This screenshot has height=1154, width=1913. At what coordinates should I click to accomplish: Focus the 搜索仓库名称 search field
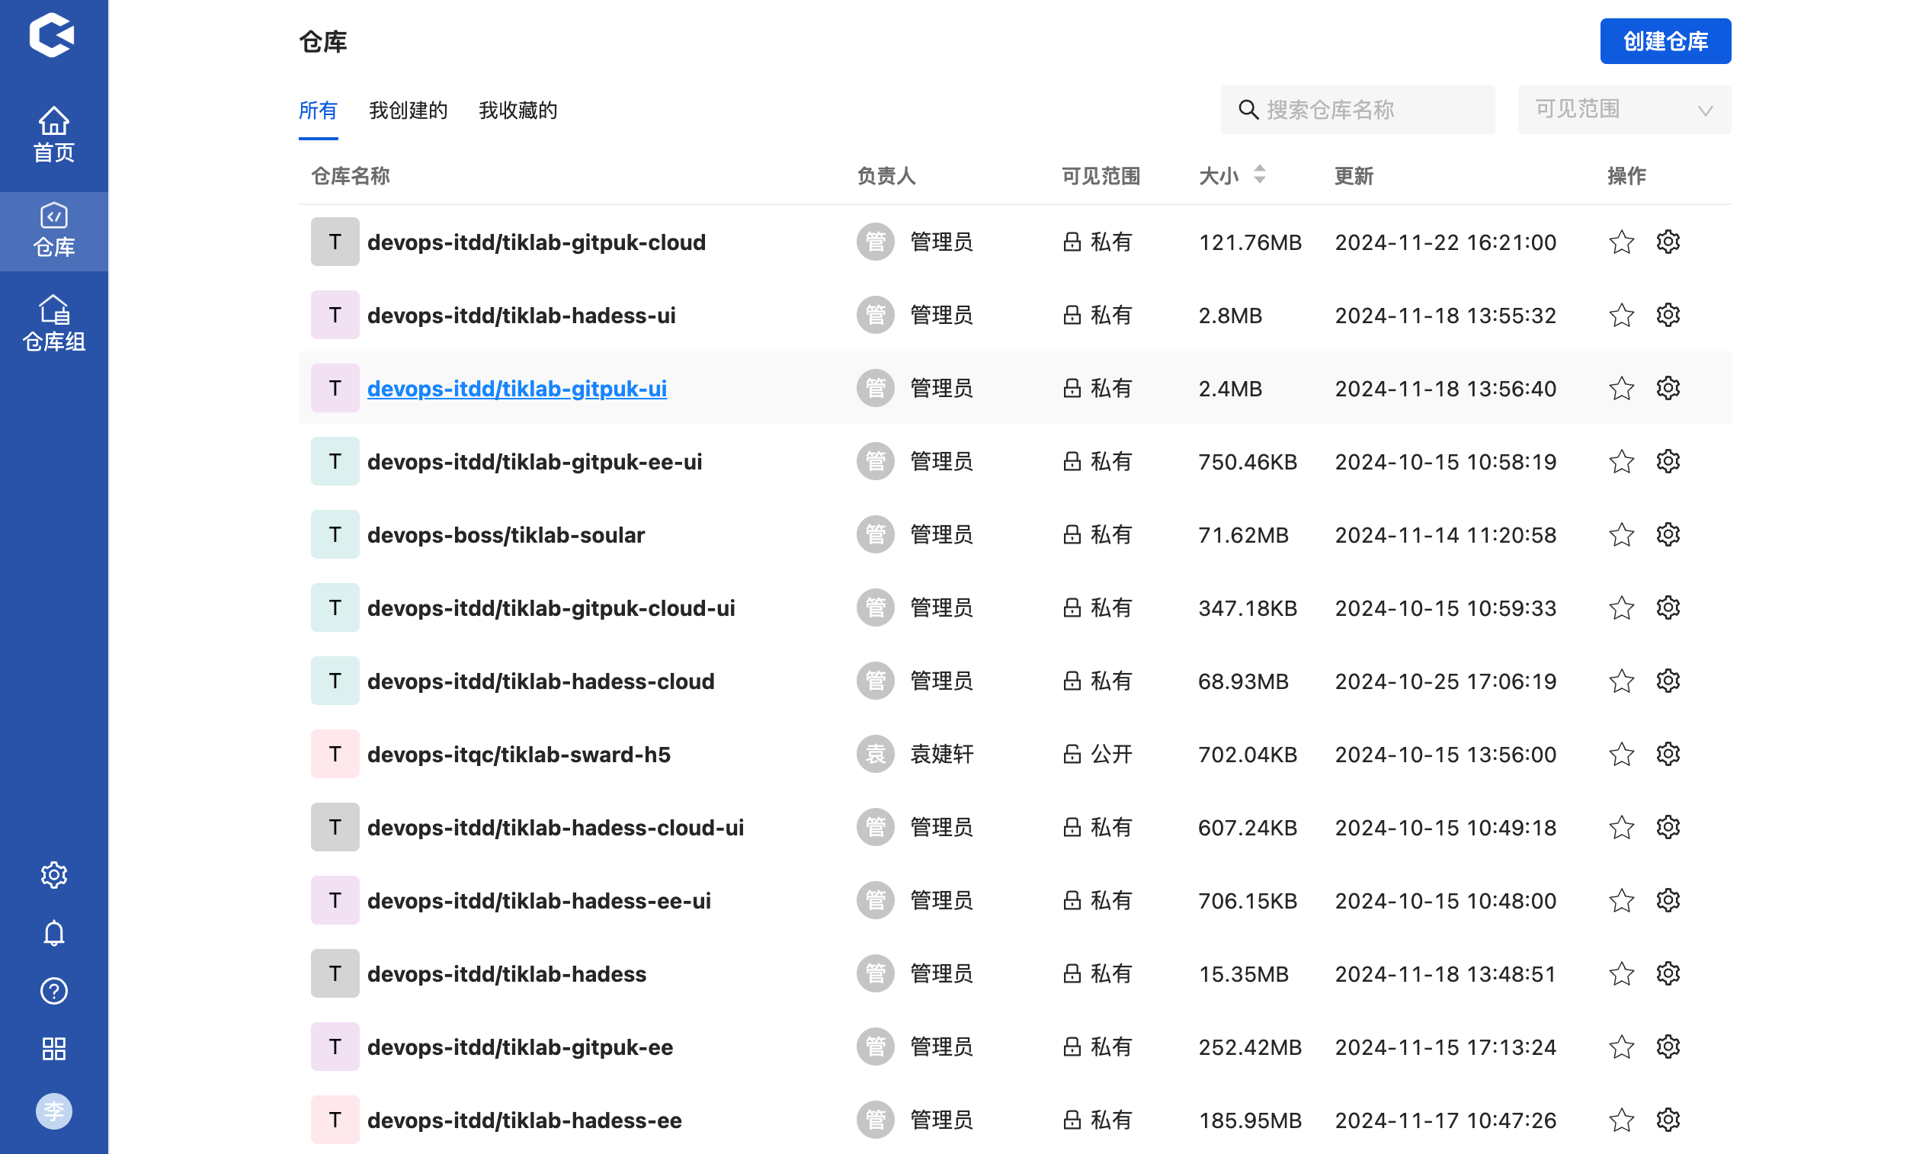(x=1358, y=110)
